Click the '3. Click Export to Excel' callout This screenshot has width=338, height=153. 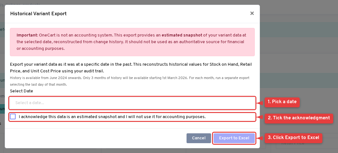tap(293, 138)
